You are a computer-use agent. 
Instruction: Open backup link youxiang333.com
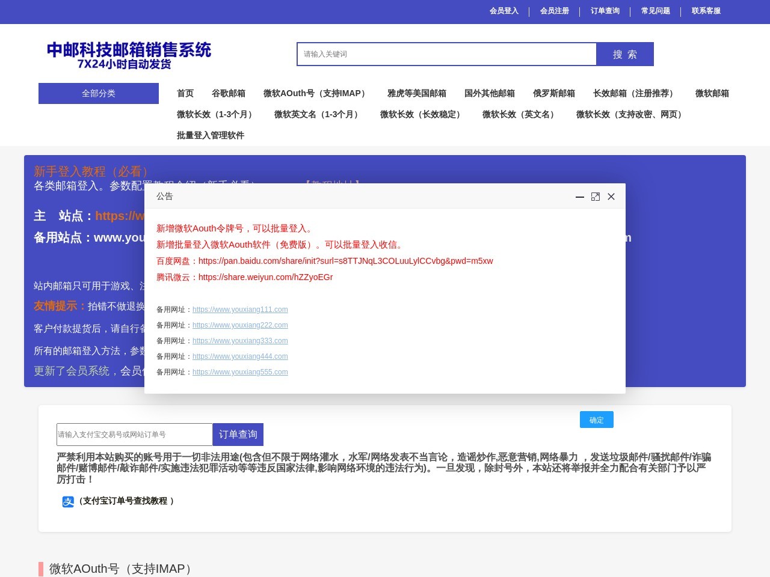(240, 341)
